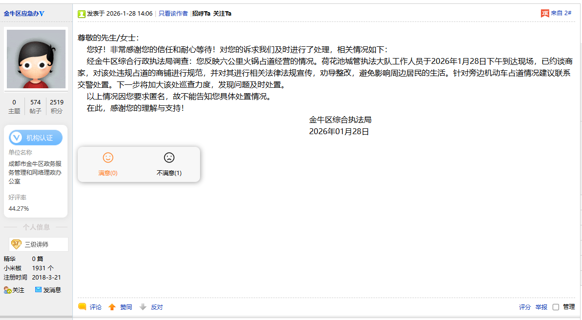
Task: Click the comment speech bubble icon
Action: pyautogui.click(x=82, y=307)
